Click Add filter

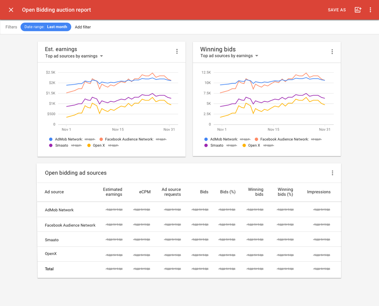click(x=83, y=27)
